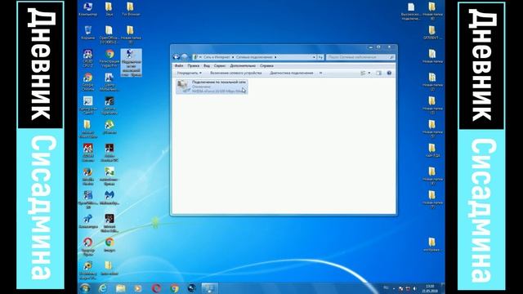Select the OpenOffice folder on desktop
Image resolution: width=523 pixels, height=294 pixels.
(x=110, y=34)
